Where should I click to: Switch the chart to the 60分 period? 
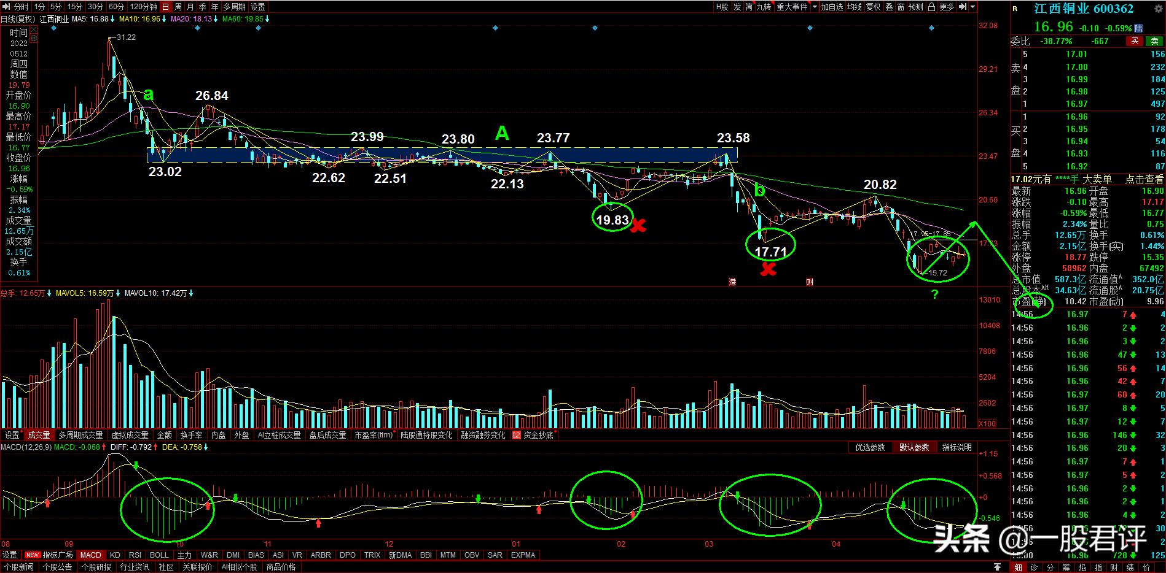[116, 7]
